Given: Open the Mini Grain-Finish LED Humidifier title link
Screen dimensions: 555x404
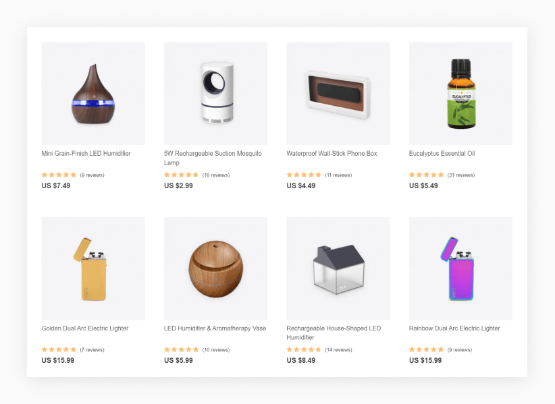Looking at the screenshot, I should click(x=86, y=153).
